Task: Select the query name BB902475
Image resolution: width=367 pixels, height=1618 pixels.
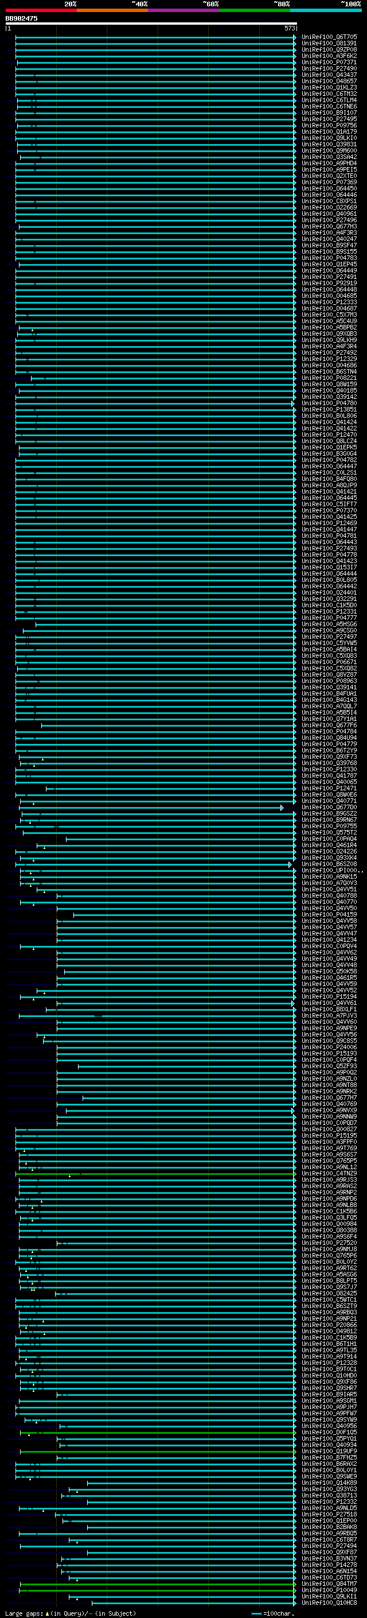Action: pyautogui.click(x=21, y=18)
